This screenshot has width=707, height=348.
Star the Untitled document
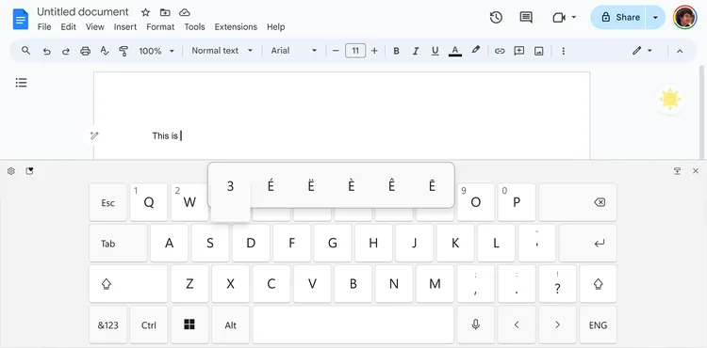145,12
